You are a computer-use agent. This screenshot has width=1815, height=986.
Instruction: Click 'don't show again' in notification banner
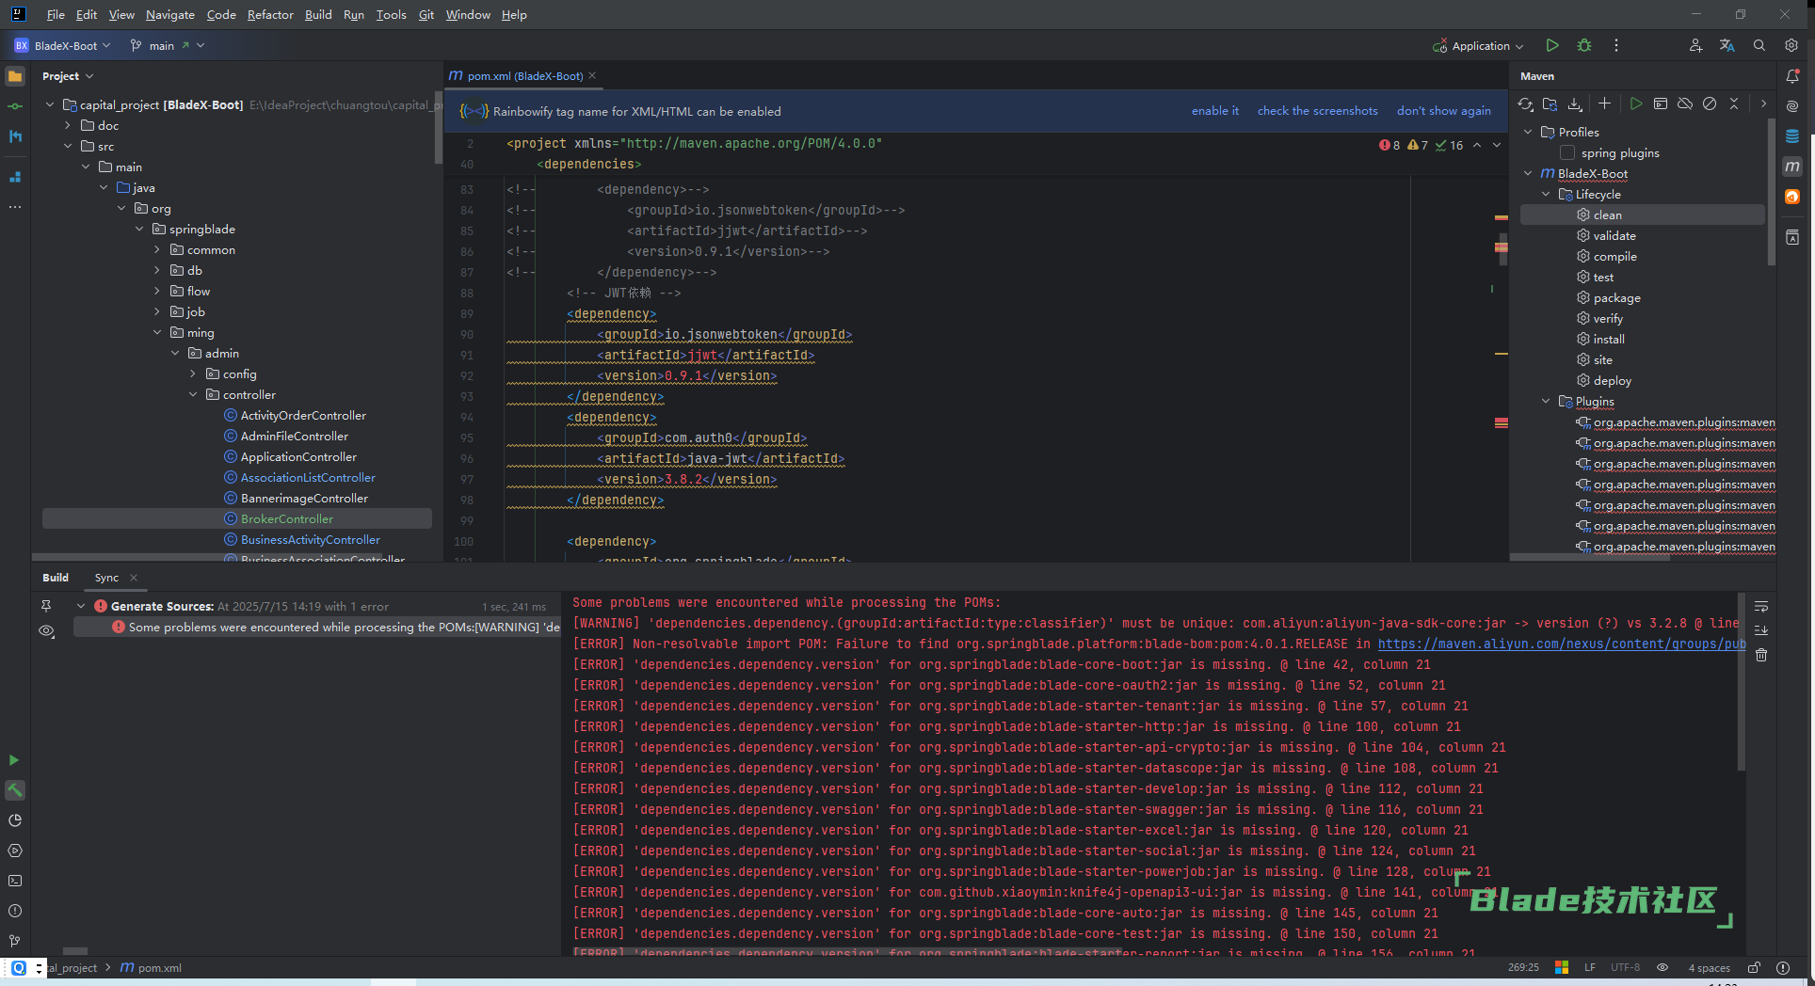tap(1443, 111)
